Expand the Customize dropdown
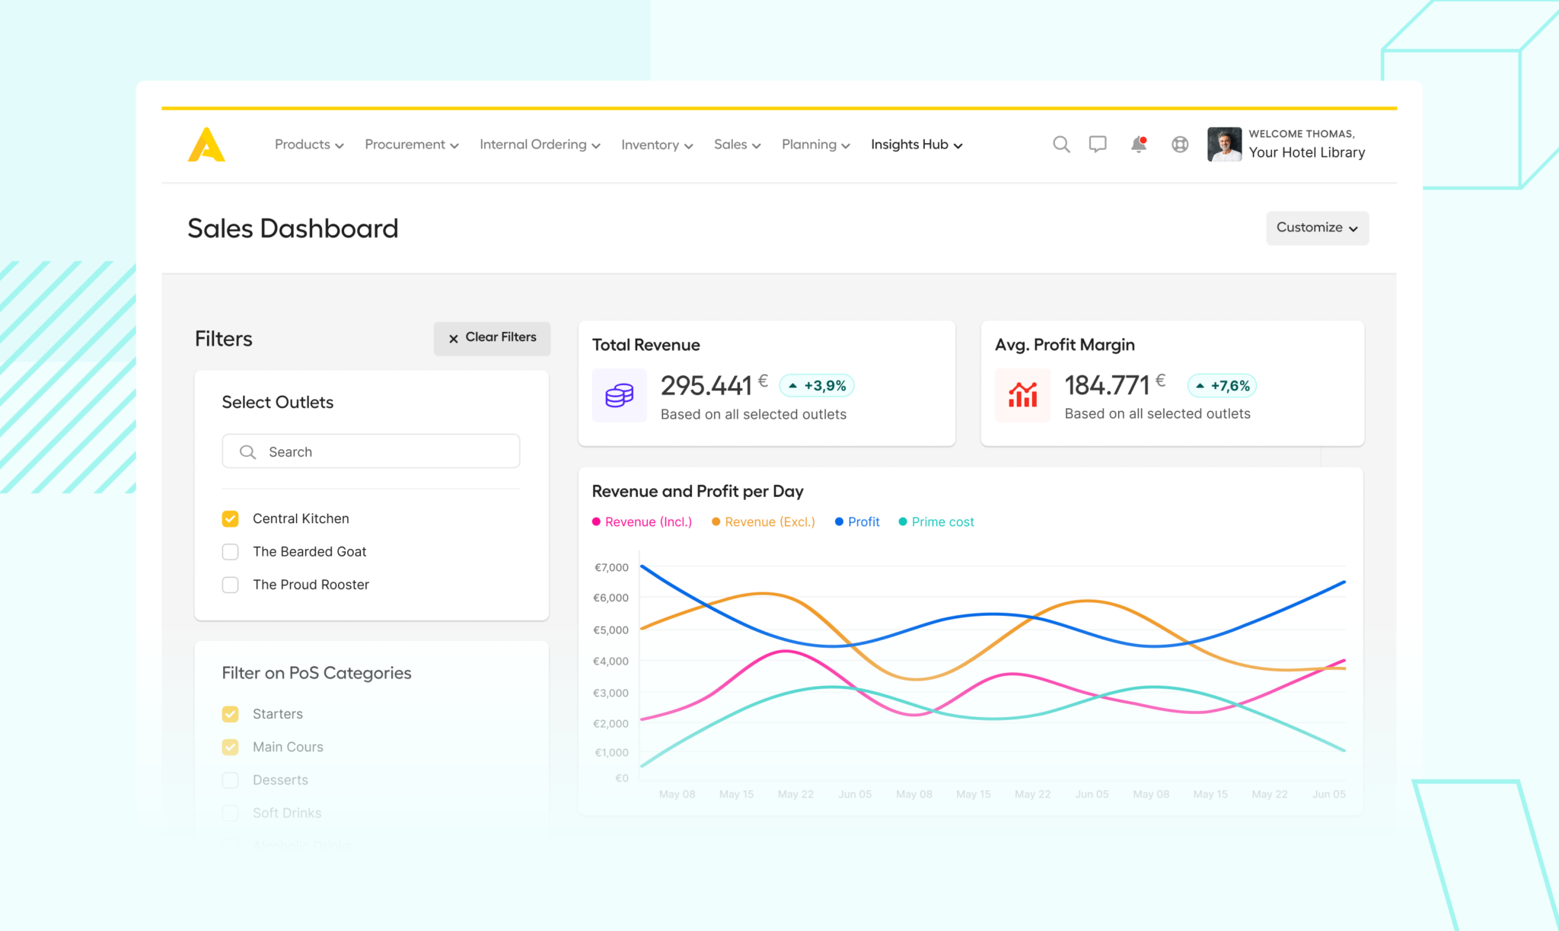This screenshot has width=1559, height=931. [x=1317, y=228]
